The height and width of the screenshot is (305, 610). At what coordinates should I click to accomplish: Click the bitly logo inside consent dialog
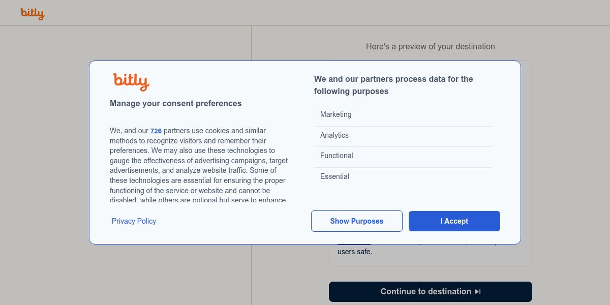pos(131,81)
